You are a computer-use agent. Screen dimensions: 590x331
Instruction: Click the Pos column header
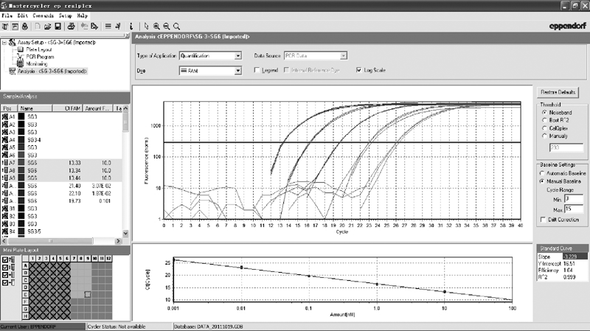coord(9,108)
